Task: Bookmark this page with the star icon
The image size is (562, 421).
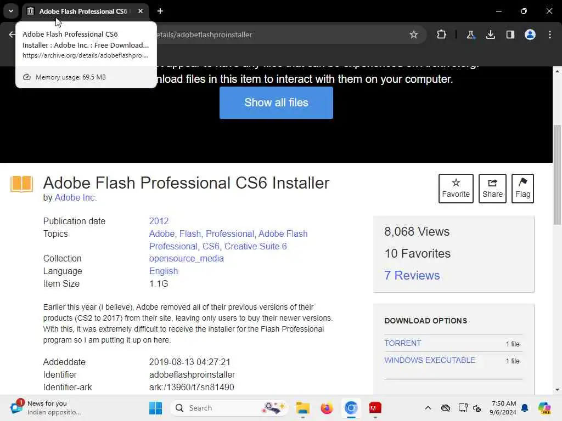Action: (x=414, y=35)
